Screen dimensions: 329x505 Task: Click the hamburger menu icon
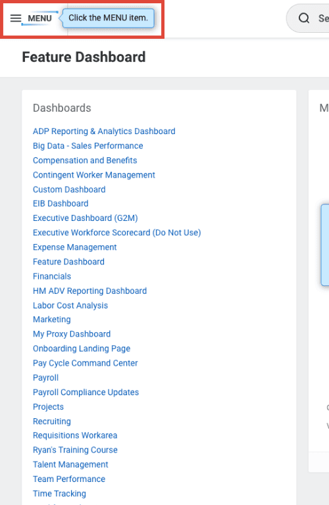tap(16, 18)
